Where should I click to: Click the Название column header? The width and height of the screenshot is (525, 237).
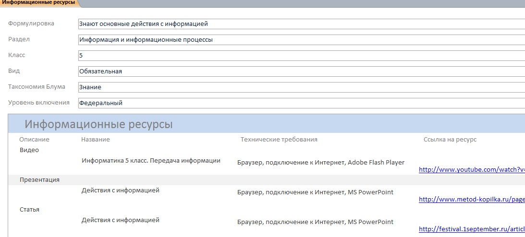pyautogui.click(x=96, y=140)
